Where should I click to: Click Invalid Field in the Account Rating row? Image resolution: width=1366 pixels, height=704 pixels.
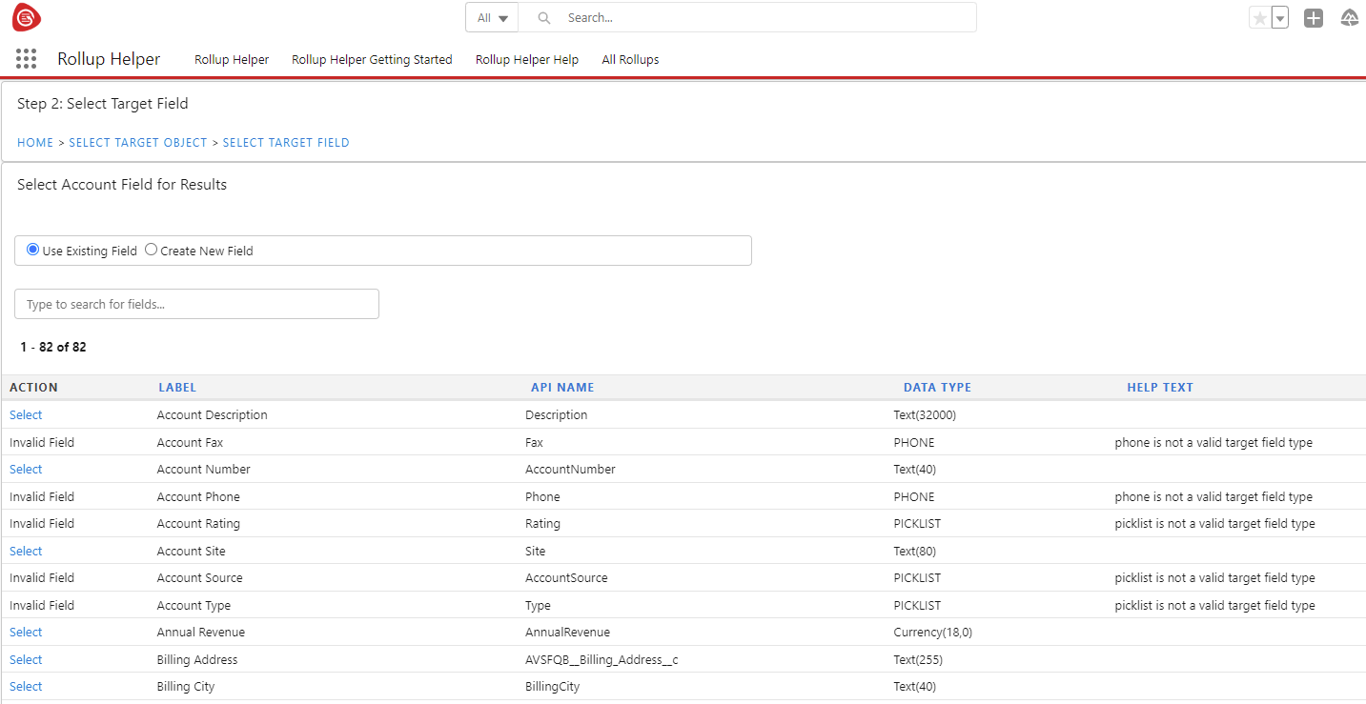[42, 524]
